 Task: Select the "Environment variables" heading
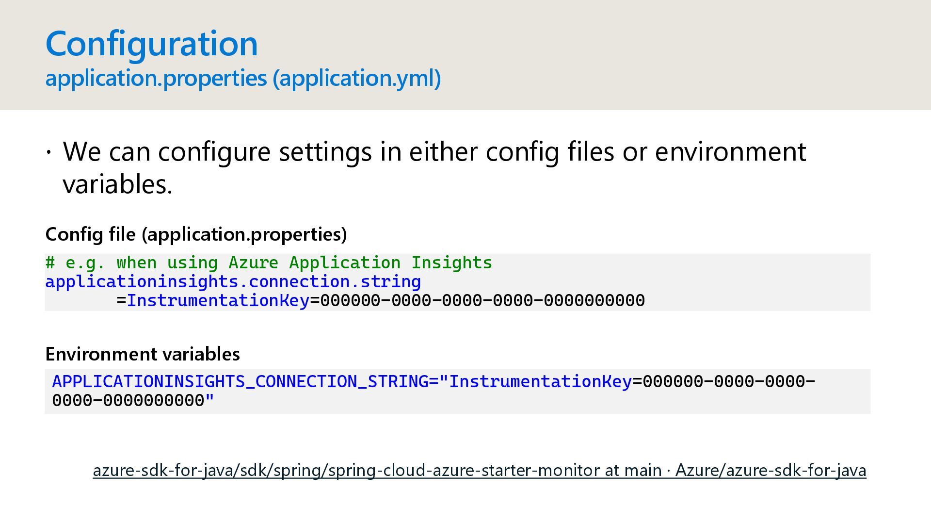click(143, 354)
